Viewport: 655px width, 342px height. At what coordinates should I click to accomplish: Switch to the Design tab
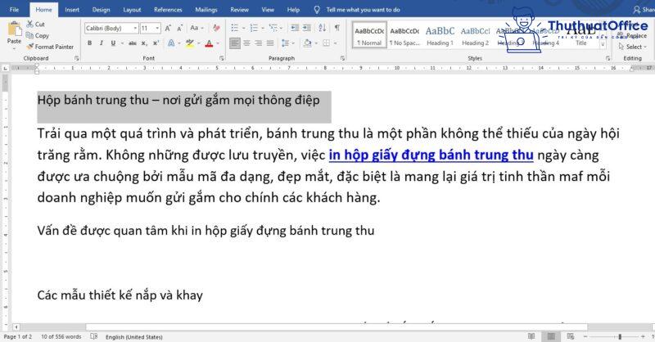click(101, 10)
